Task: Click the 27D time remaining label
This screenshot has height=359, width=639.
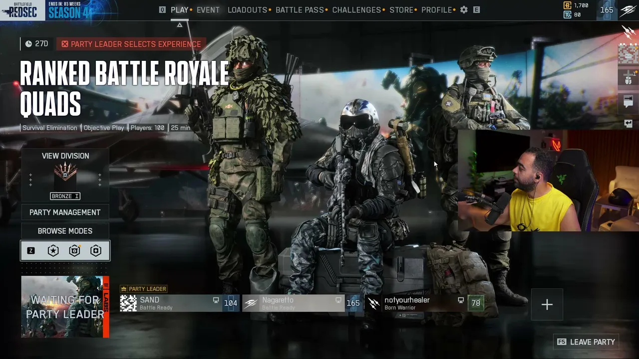Action: tap(41, 44)
